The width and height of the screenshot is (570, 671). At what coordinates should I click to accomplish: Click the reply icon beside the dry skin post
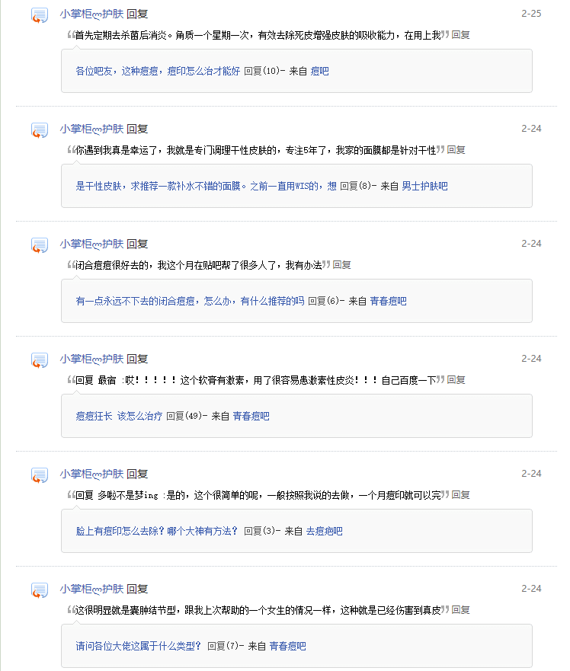pos(40,130)
